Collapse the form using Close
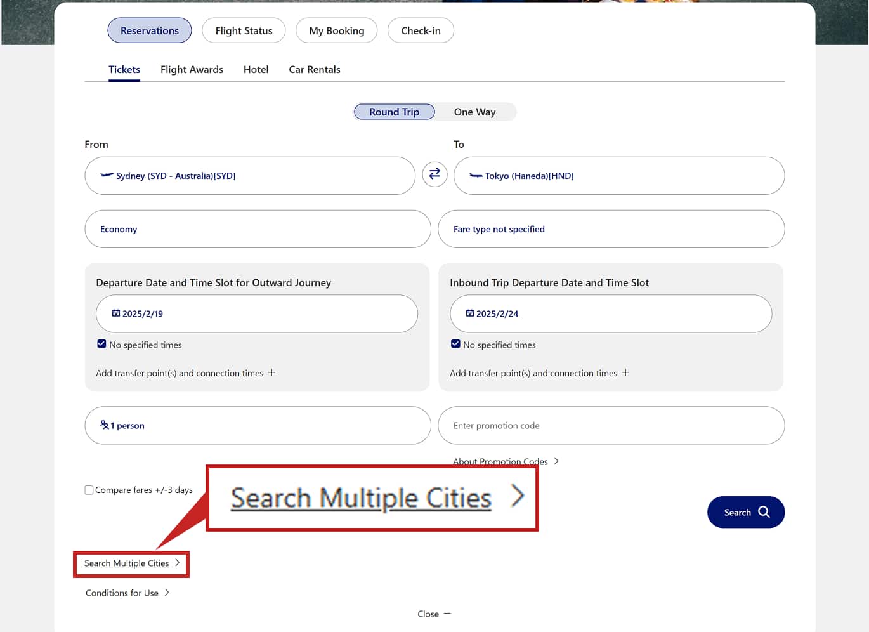Viewport: 869px width, 632px height. [x=434, y=614]
